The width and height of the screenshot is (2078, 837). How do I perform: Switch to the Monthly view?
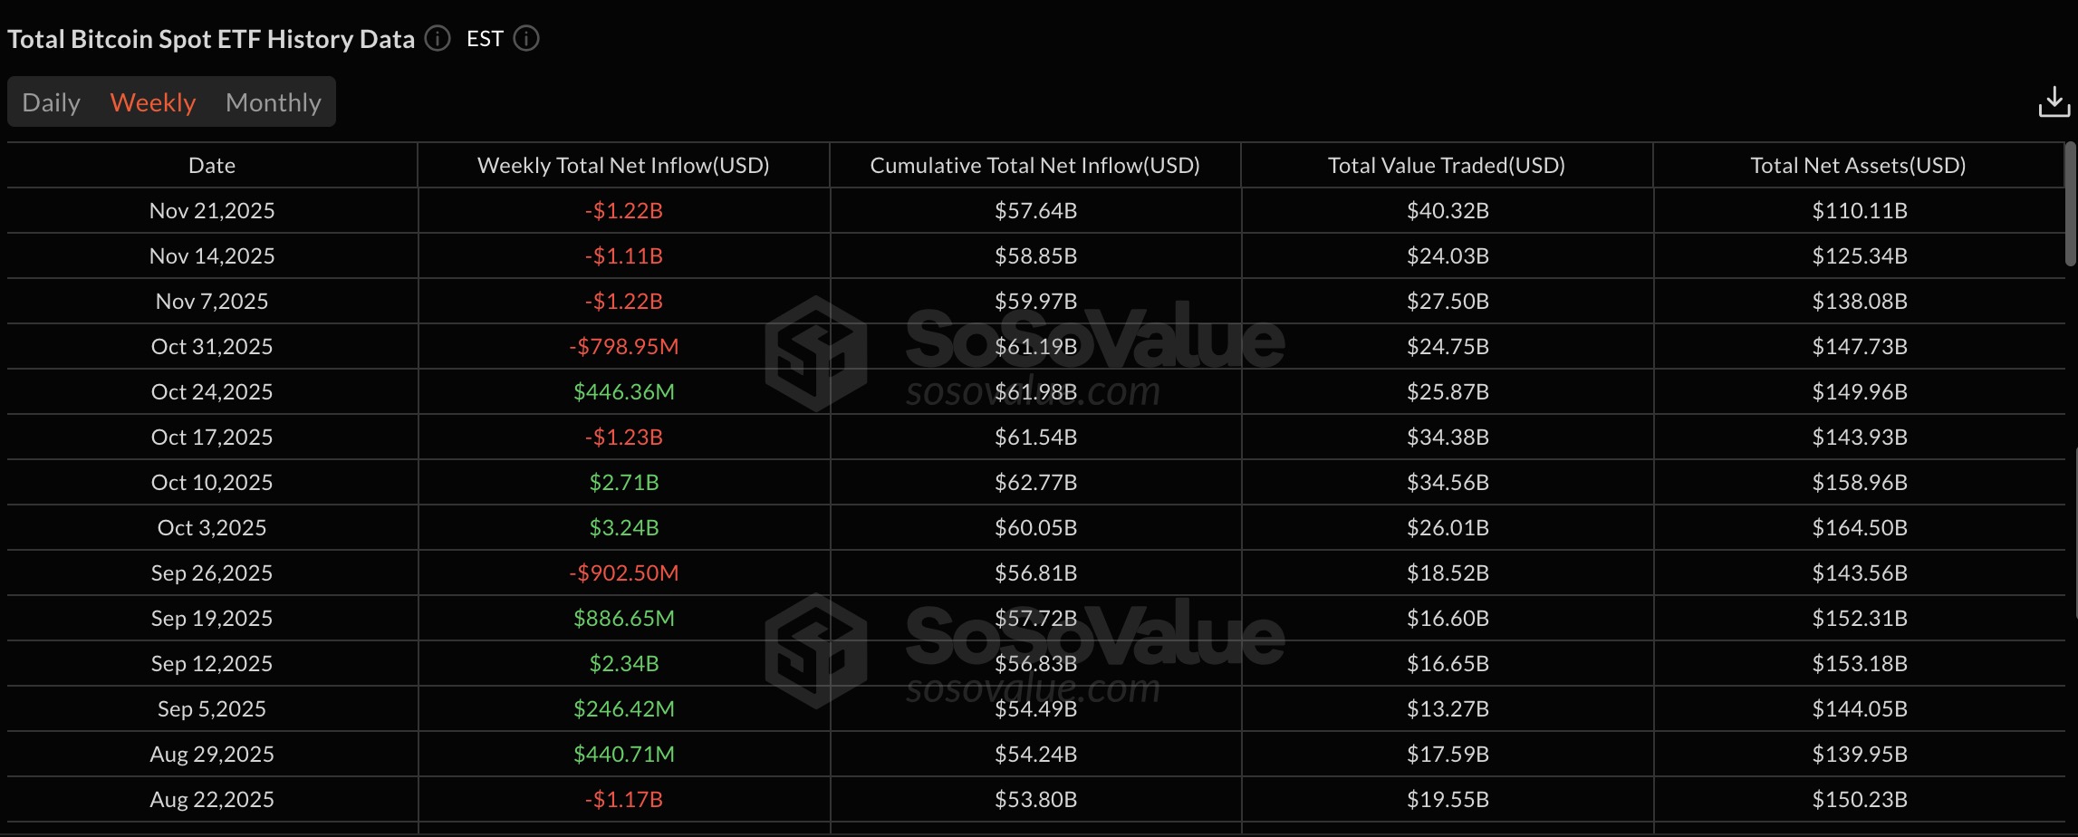pos(273,101)
